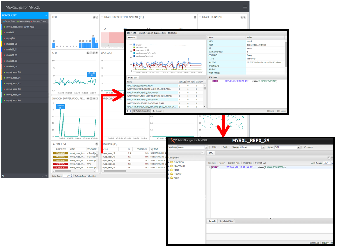Select server mysql_repo_39
This screenshot has height=251, width=340.
25,95
